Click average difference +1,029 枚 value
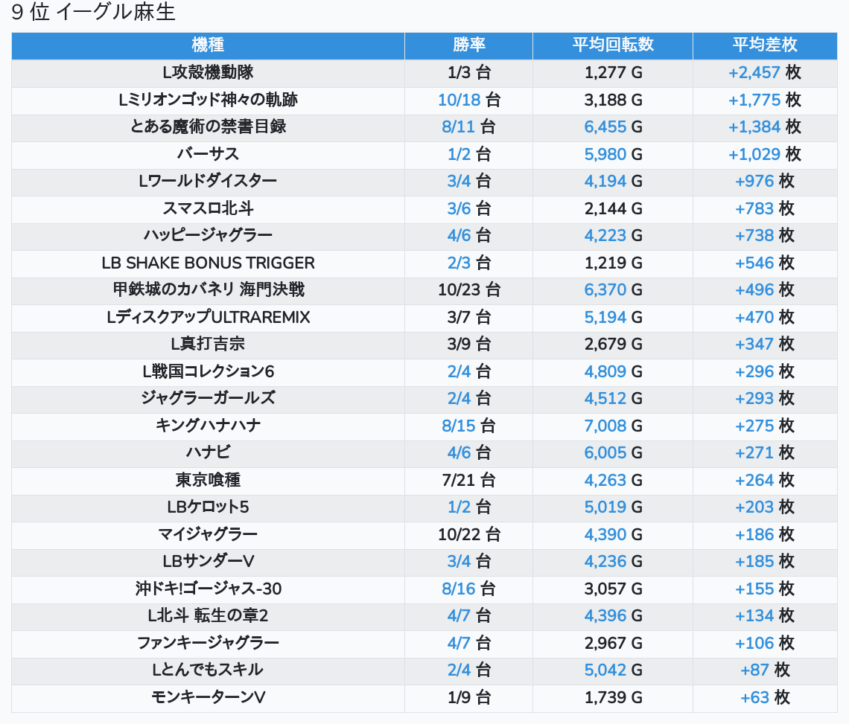The height and width of the screenshot is (724, 849). [x=765, y=154]
